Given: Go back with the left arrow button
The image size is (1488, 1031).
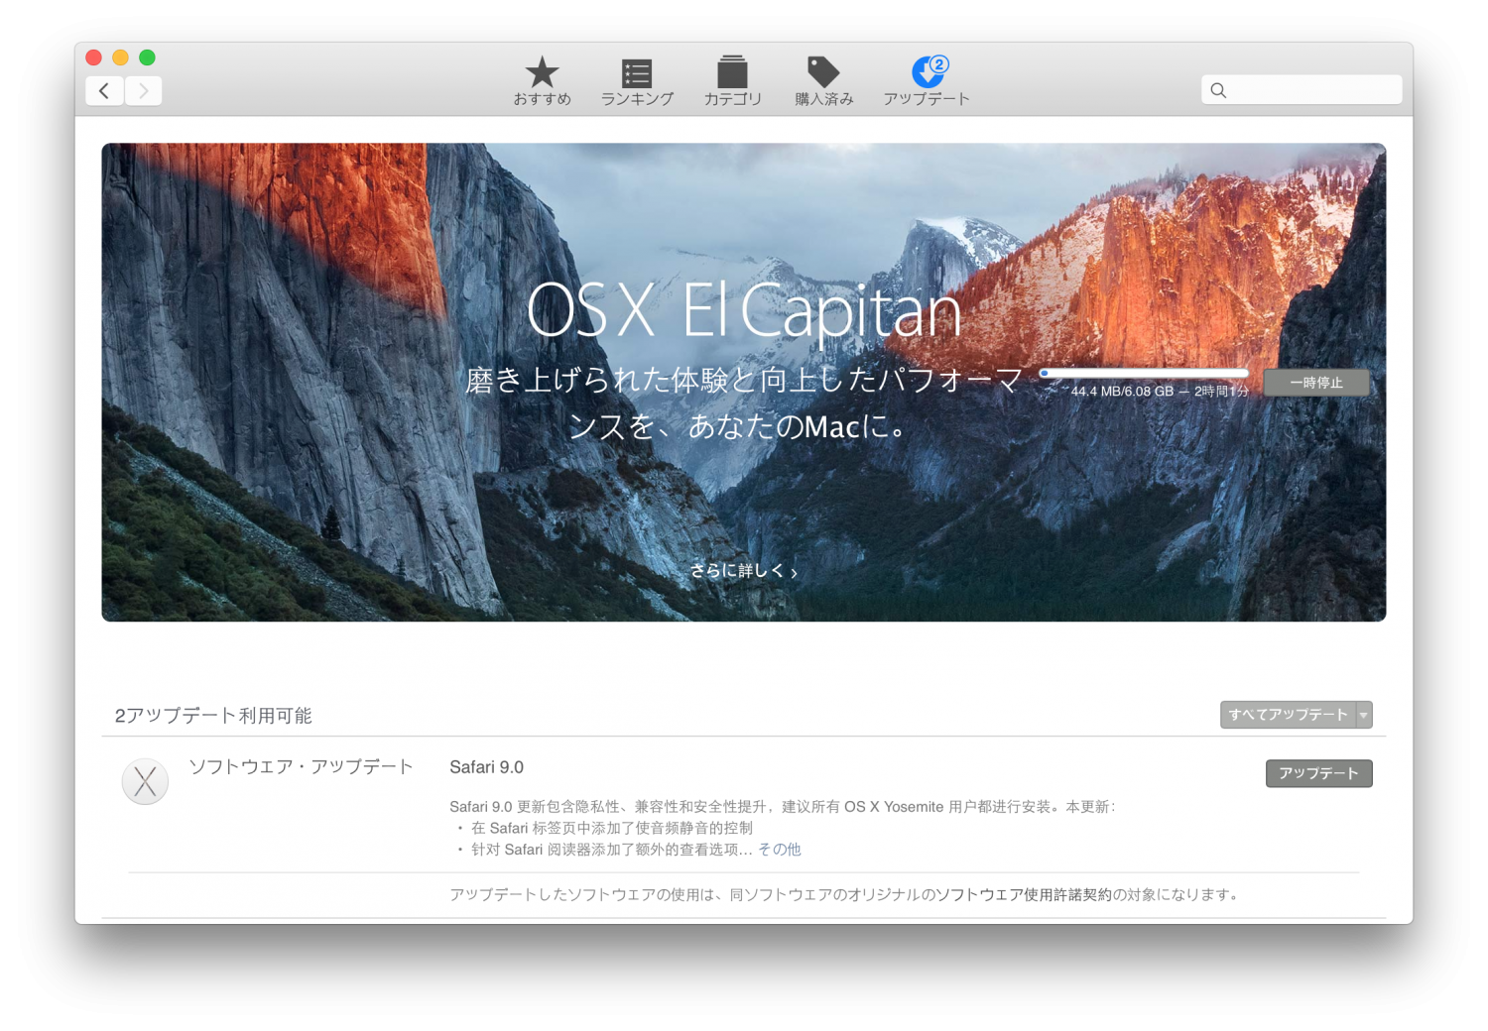Looking at the screenshot, I should click(x=104, y=91).
